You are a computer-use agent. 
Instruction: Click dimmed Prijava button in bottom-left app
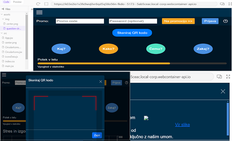pos(116,83)
